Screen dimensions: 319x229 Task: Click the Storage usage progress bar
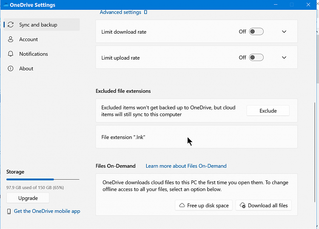pyautogui.click(x=43, y=180)
